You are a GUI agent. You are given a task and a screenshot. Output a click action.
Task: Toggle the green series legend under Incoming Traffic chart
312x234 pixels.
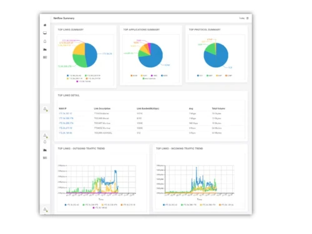pos(188,205)
